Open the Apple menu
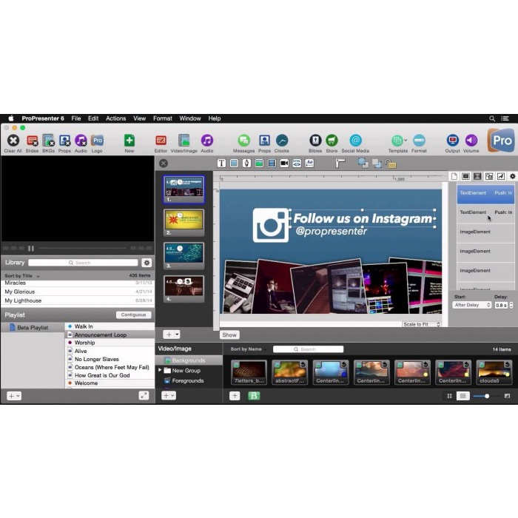The height and width of the screenshot is (518, 518). (x=11, y=118)
